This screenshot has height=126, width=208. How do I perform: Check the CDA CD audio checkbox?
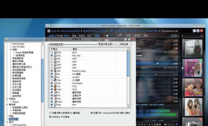[x=52, y=80]
